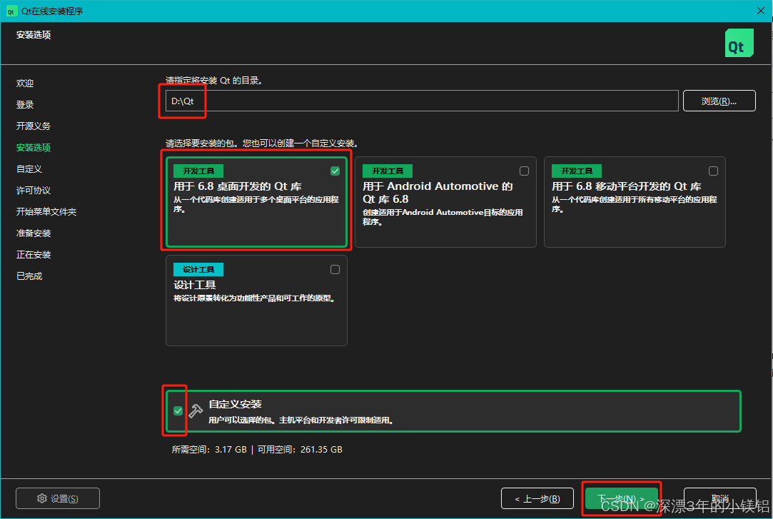This screenshot has height=519, width=773.
Task: Click the 所需空间: 3.17 GB text
Action: point(209,450)
